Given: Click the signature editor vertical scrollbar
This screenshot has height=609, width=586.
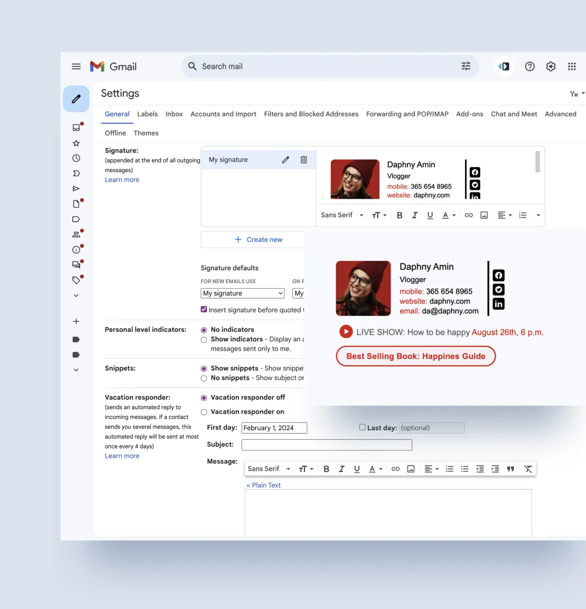Looking at the screenshot, I should [x=537, y=162].
